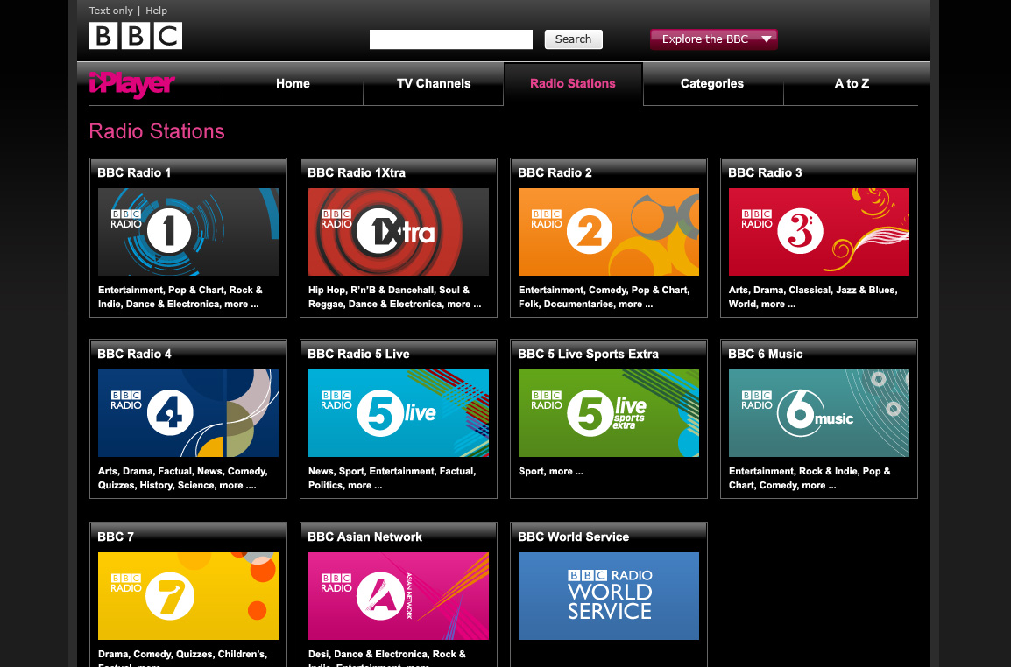This screenshot has height=667, width=1011.
Task: Open the BBC World Service logo image
Action: tap(609, 596)
